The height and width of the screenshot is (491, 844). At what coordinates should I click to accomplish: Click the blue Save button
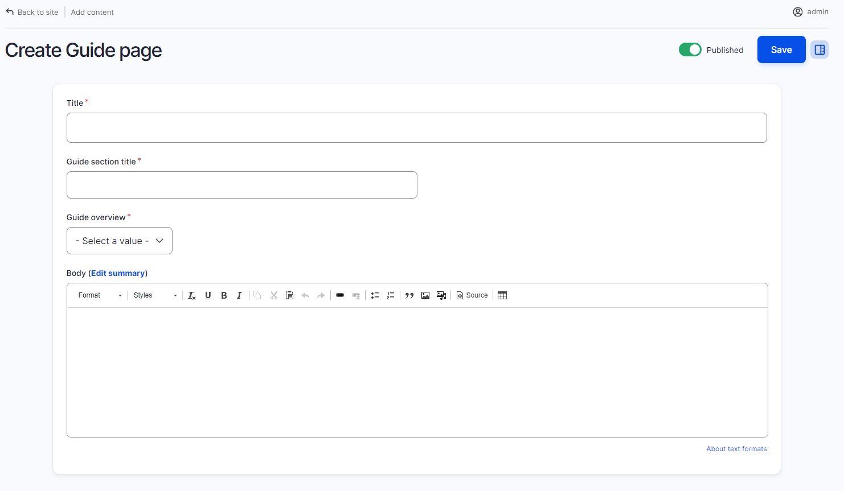coord(781,49)
